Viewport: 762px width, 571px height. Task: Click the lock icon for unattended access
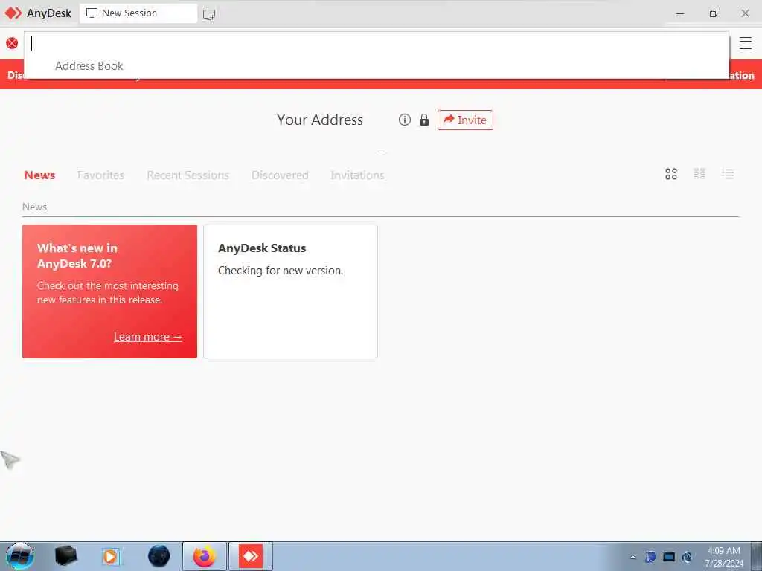423,120
